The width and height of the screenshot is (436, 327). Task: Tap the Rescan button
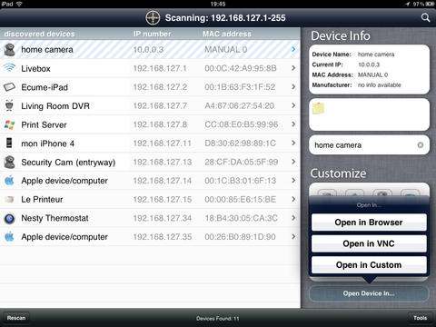[x=16, y=318]
